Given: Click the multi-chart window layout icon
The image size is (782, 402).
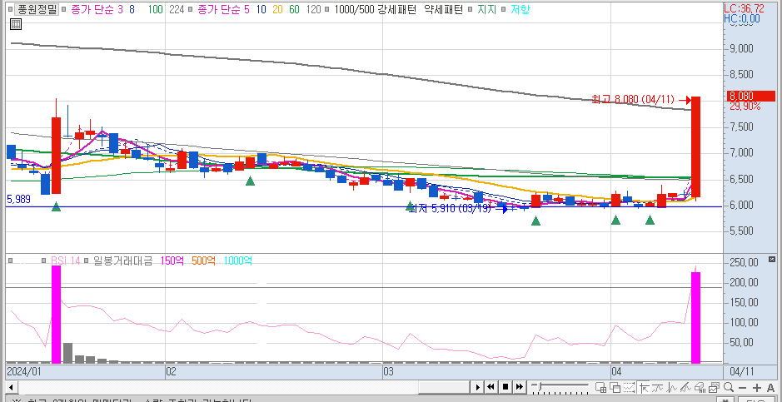Looking at the screenshot, I should point(601,387).
